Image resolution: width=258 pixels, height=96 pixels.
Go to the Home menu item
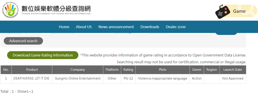coord(64,27)
